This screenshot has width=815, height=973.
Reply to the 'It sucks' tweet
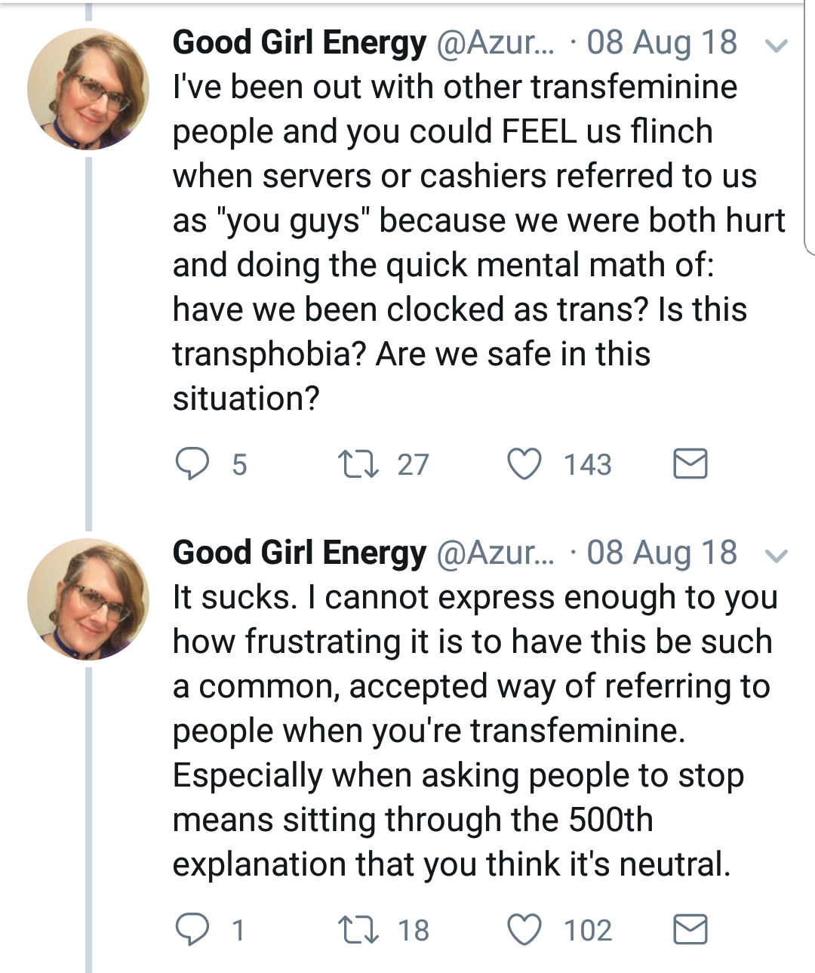192,929
